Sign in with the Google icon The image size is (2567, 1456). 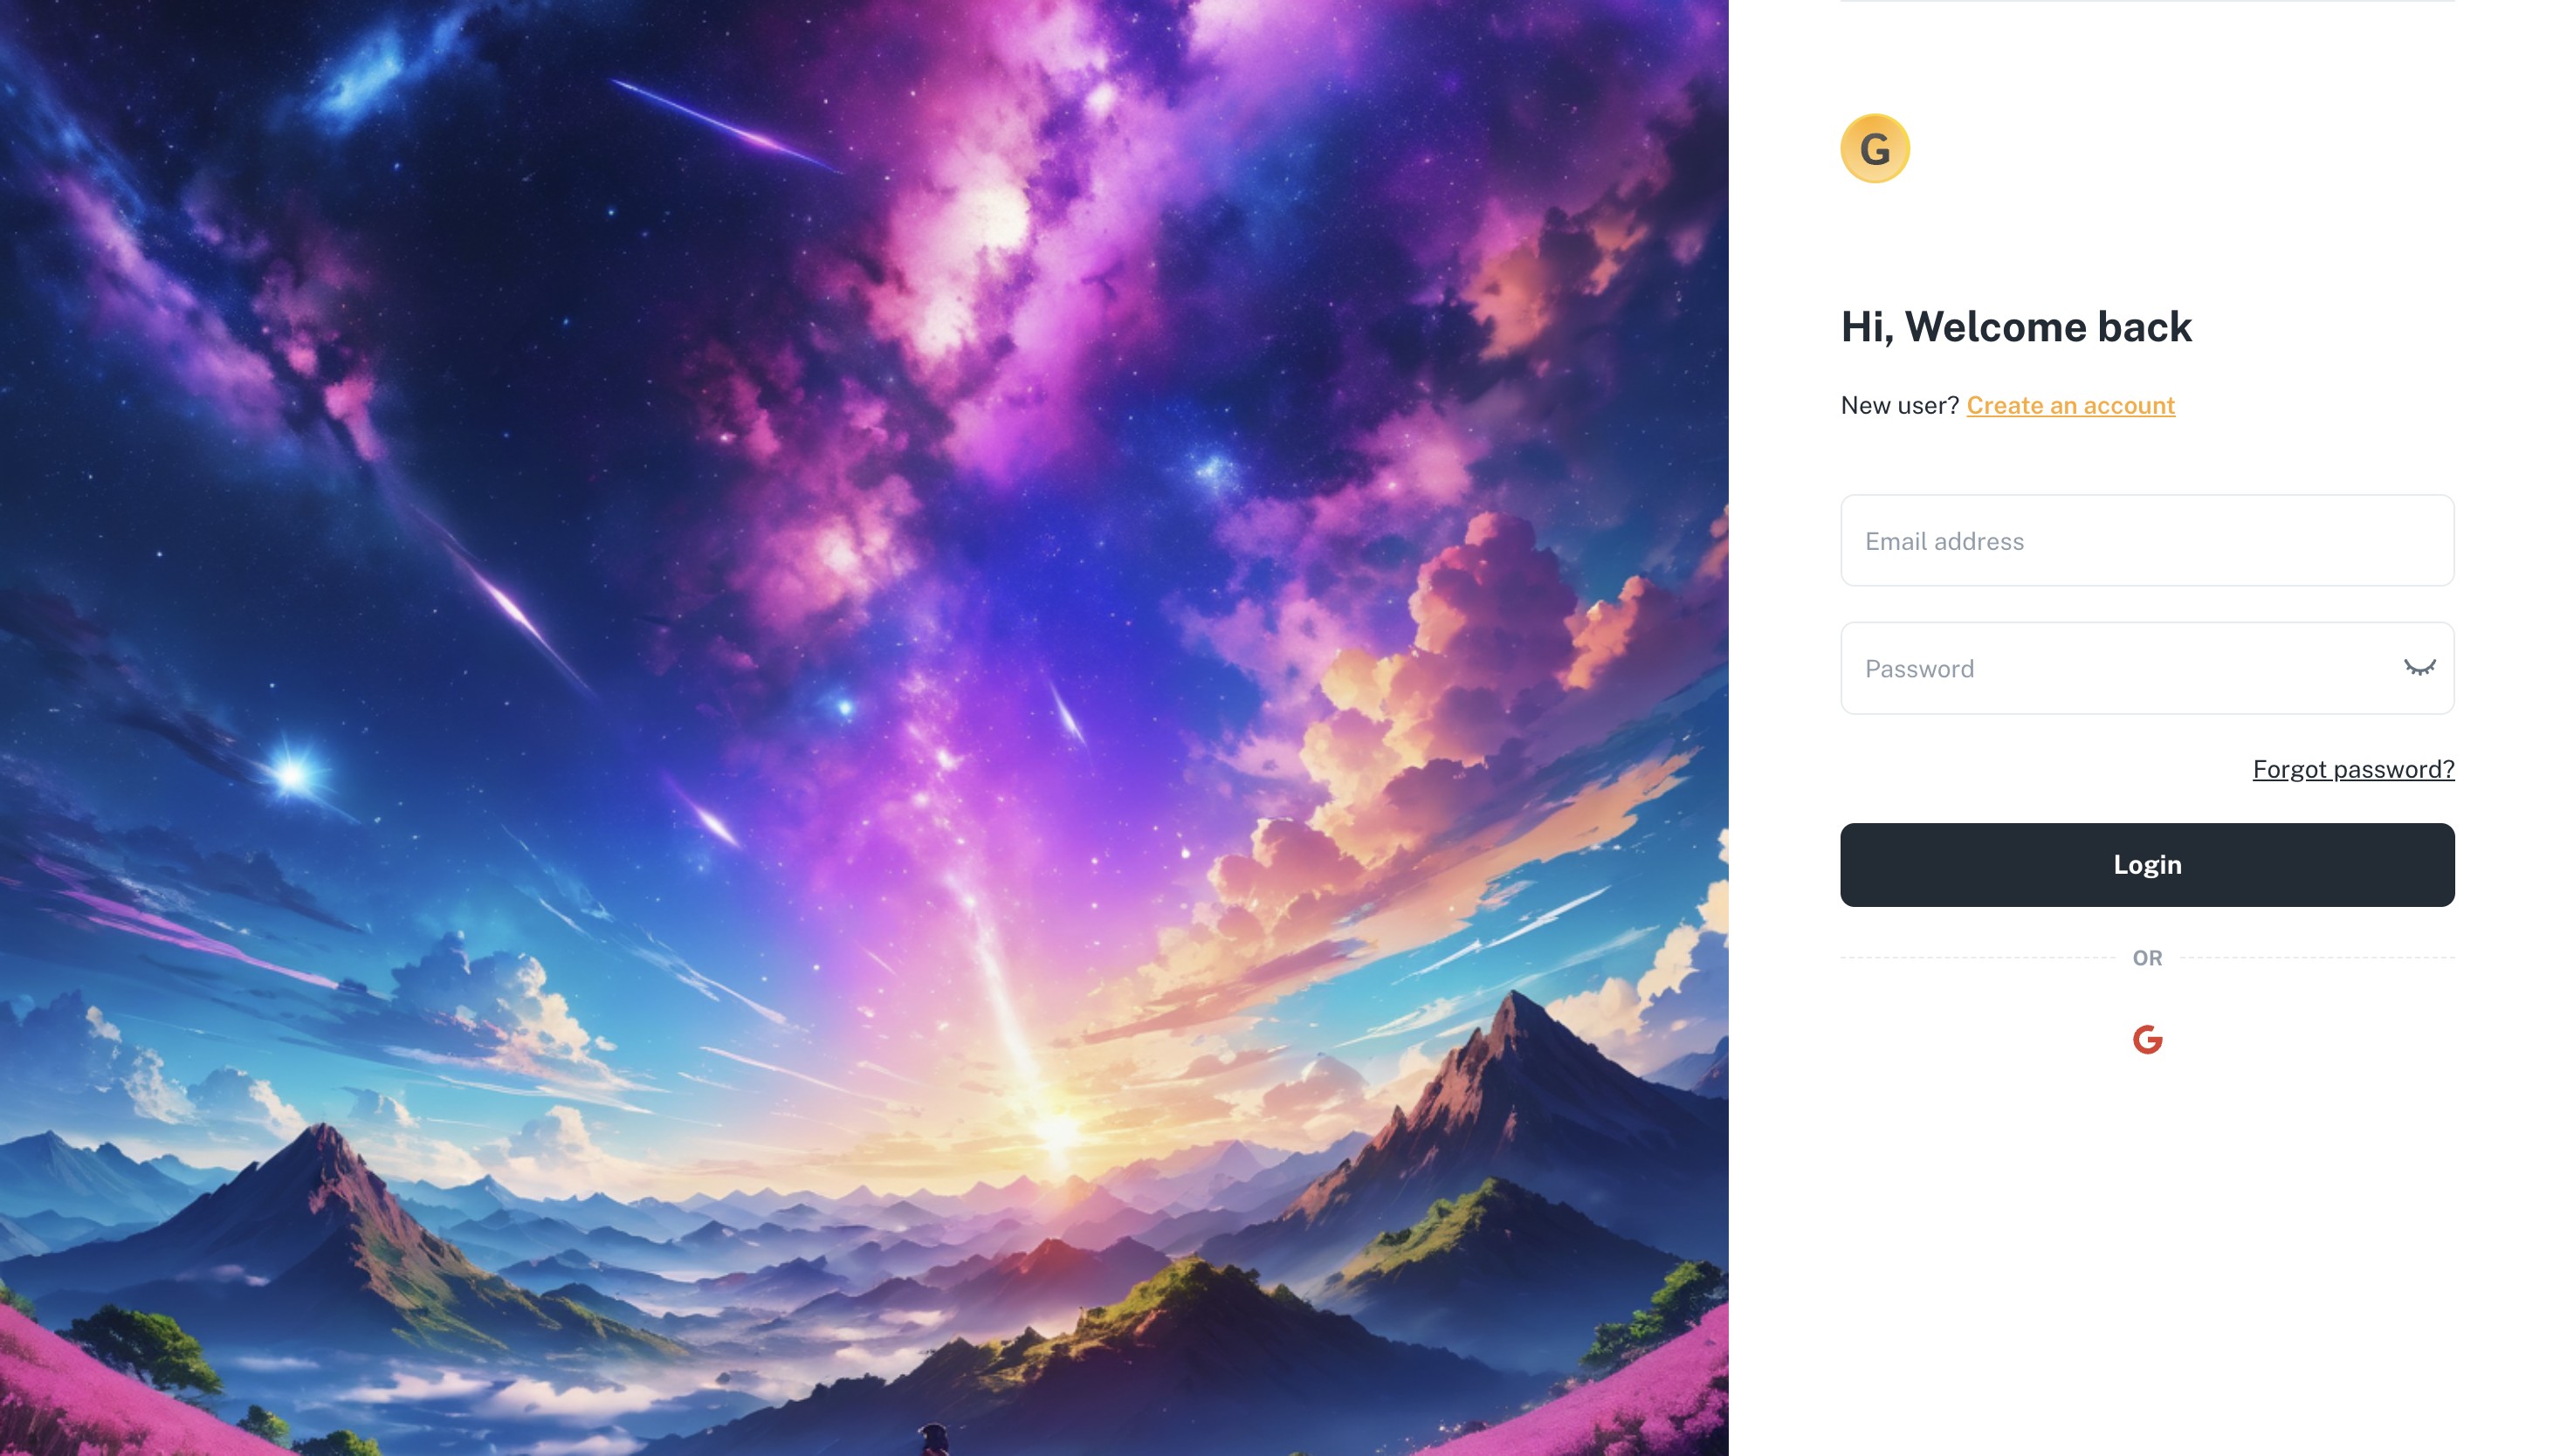pos(2146,1040)
